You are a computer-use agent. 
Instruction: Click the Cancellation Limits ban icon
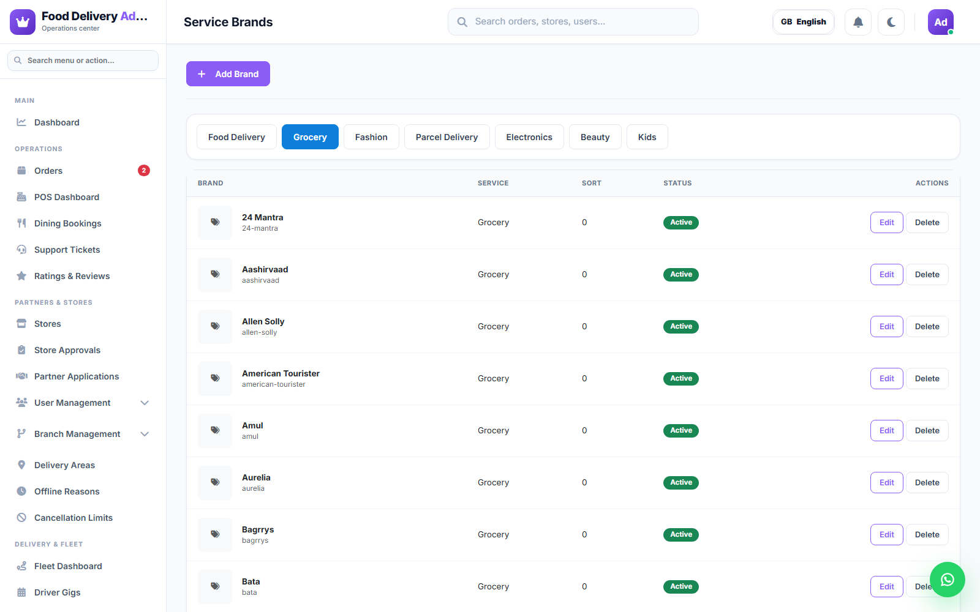tap(21, 518)
